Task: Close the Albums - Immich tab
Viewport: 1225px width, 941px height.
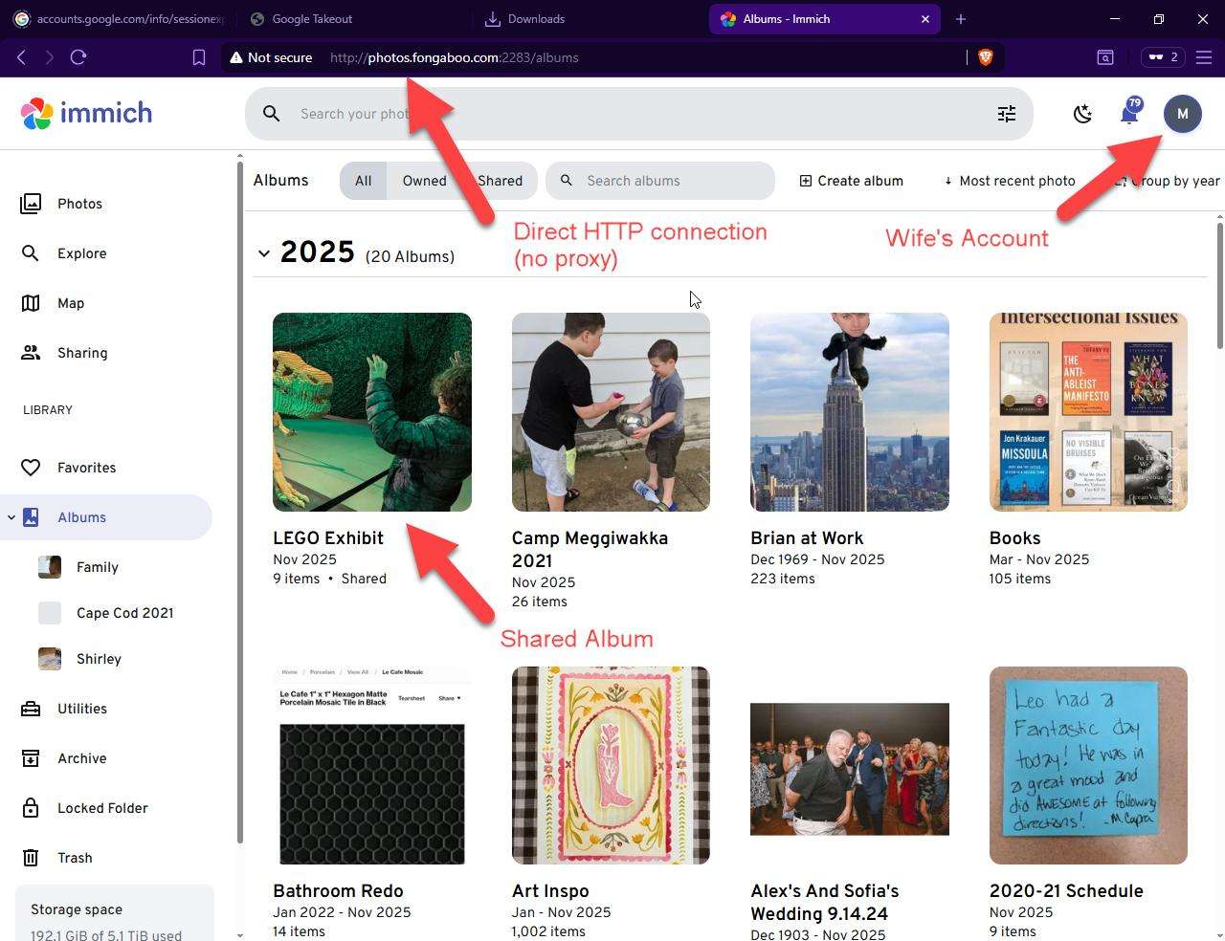Action: 925,19
